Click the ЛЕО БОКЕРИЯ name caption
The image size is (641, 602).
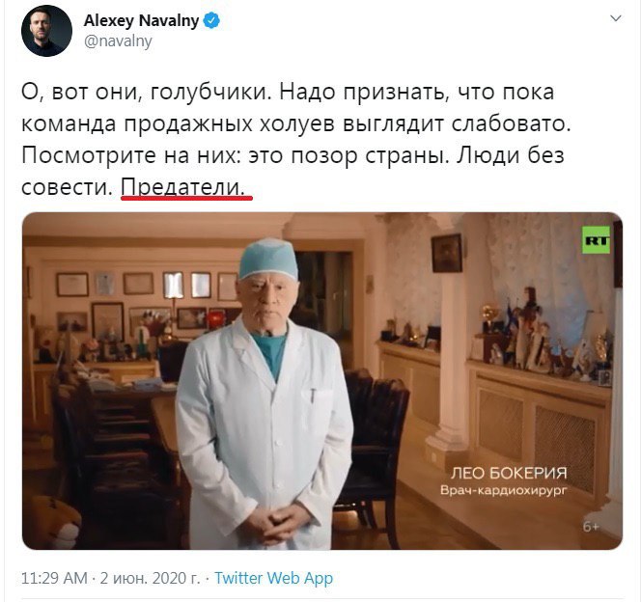point(509,473)
